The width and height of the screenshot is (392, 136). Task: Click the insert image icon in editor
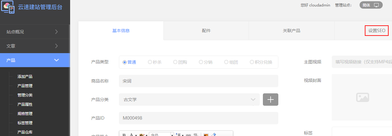206,135
